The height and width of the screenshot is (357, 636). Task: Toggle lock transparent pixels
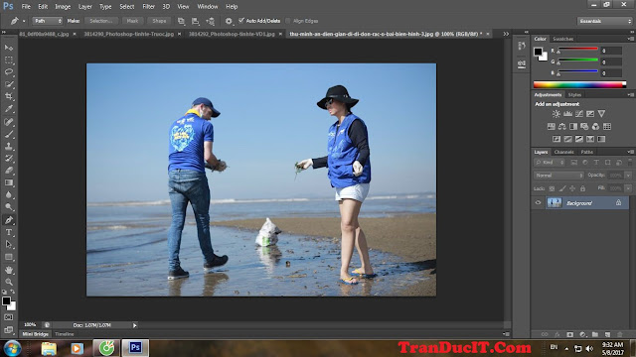[552, 188]
